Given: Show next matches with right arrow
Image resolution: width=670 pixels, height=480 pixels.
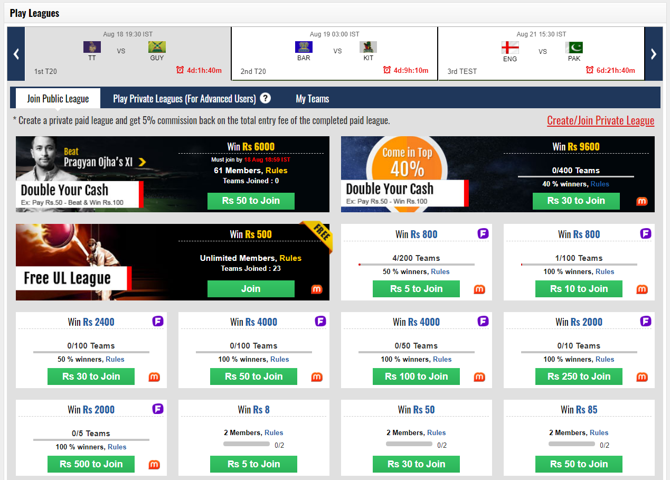Looking at the screenshot, I should [654, 54].
